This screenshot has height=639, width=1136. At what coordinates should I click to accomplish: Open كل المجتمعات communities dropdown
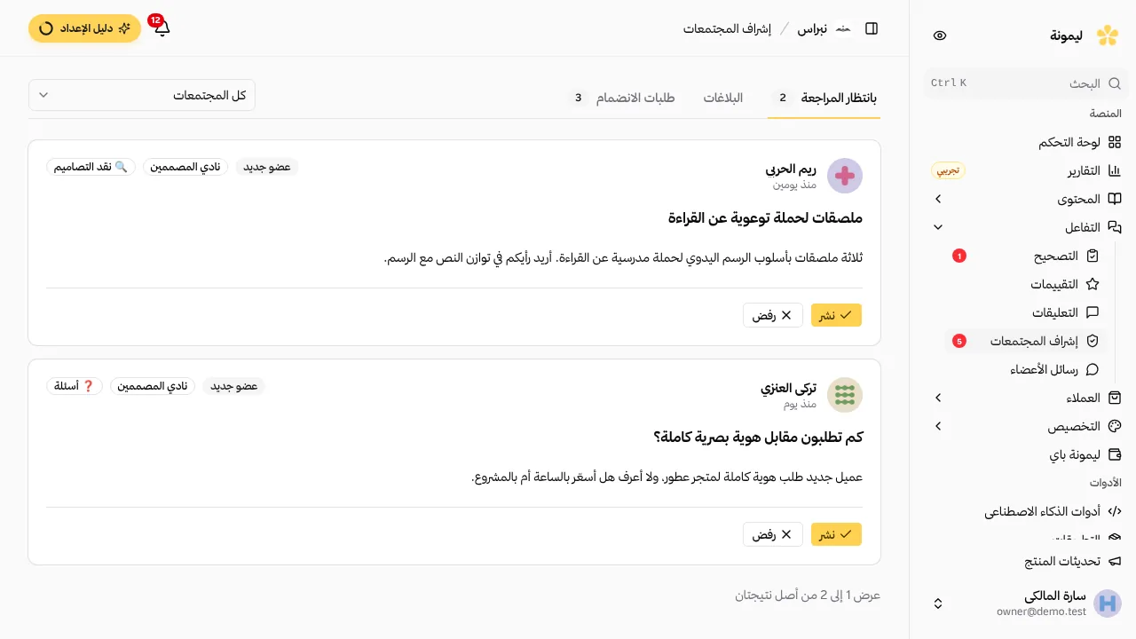(142, 95)
